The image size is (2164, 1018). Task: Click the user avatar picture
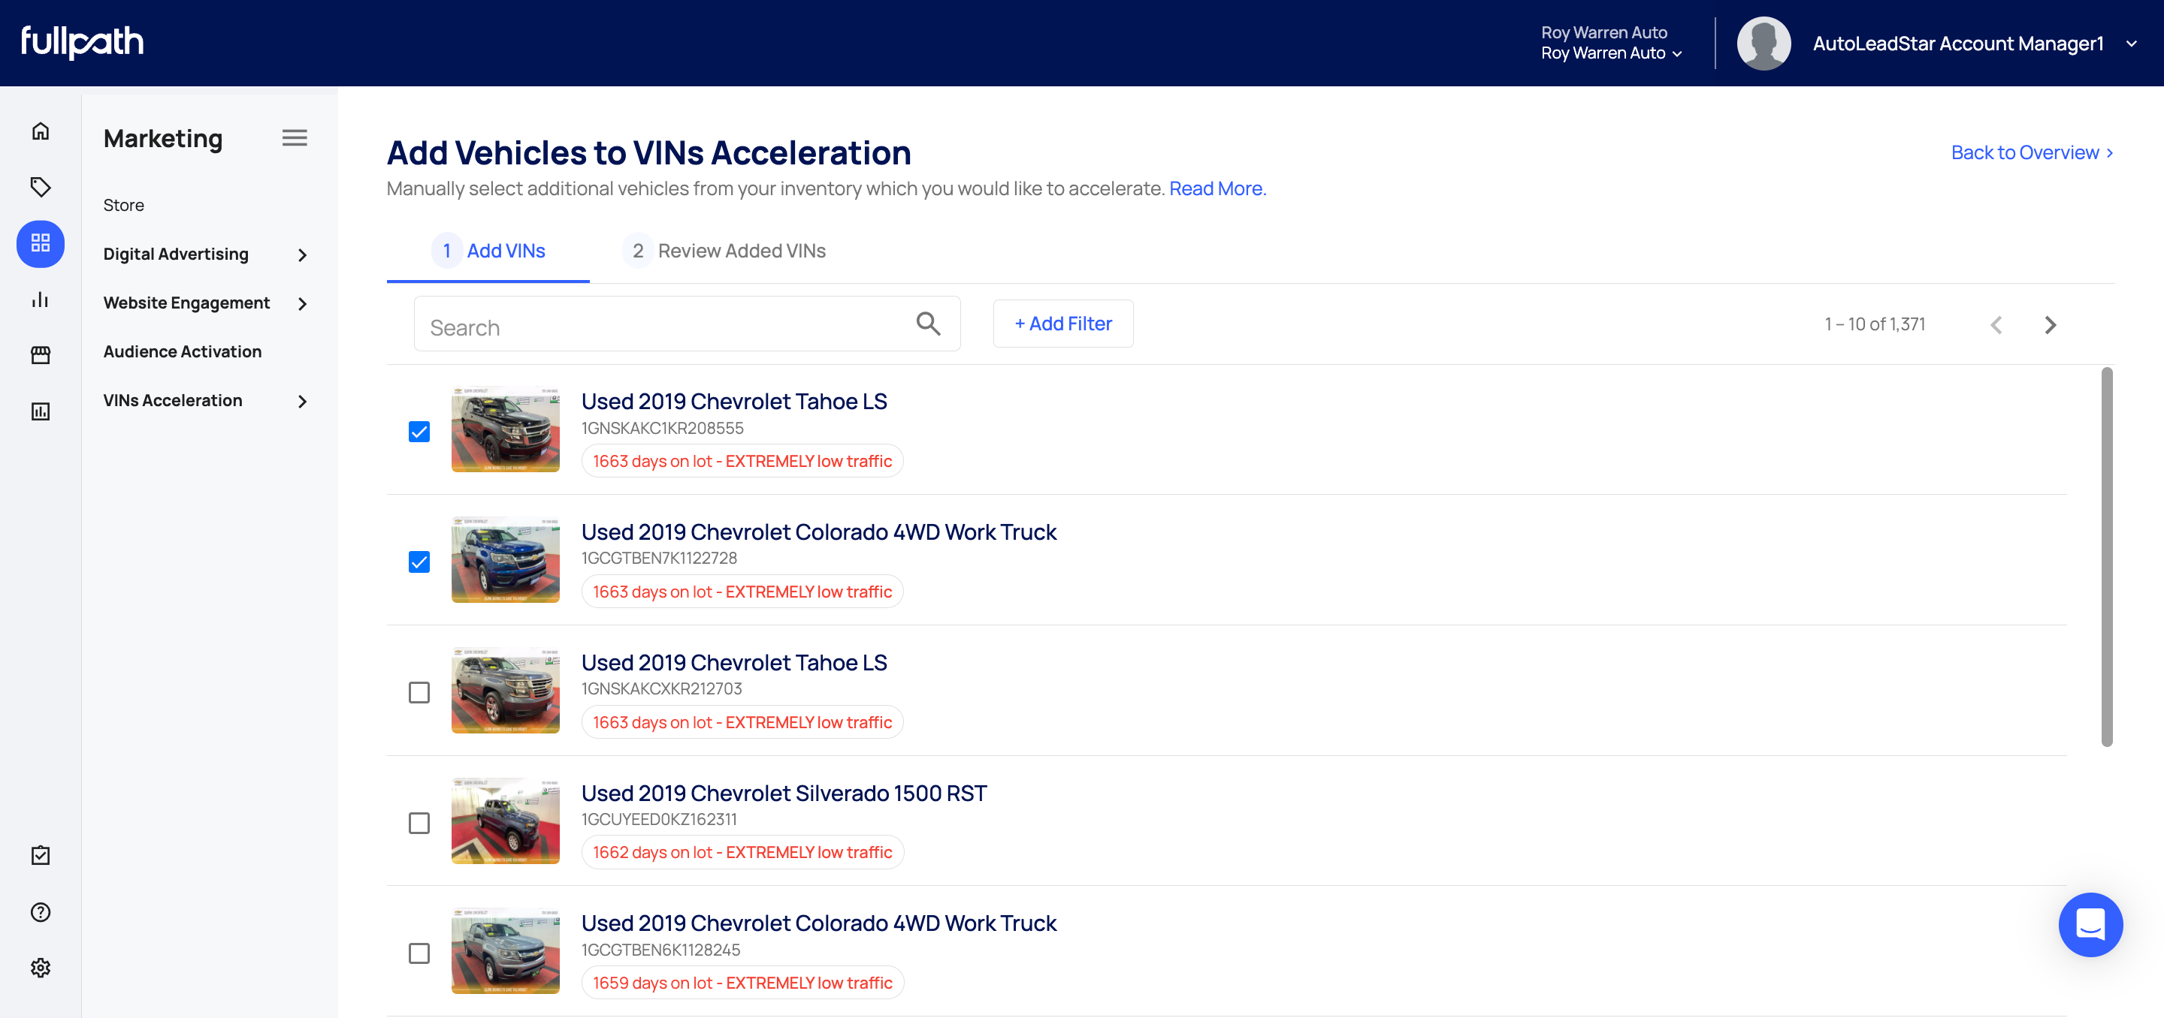(x=1764, y=44)
